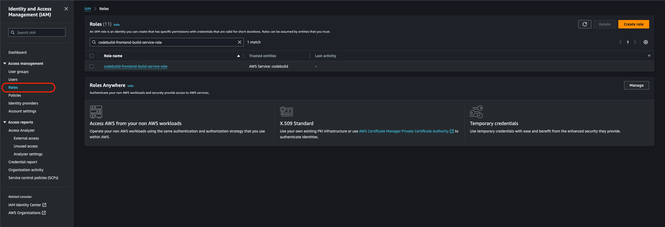Open External access under Access Analyzer
The height and width of the screenshot is (227, 665).
tap(26, 138)
